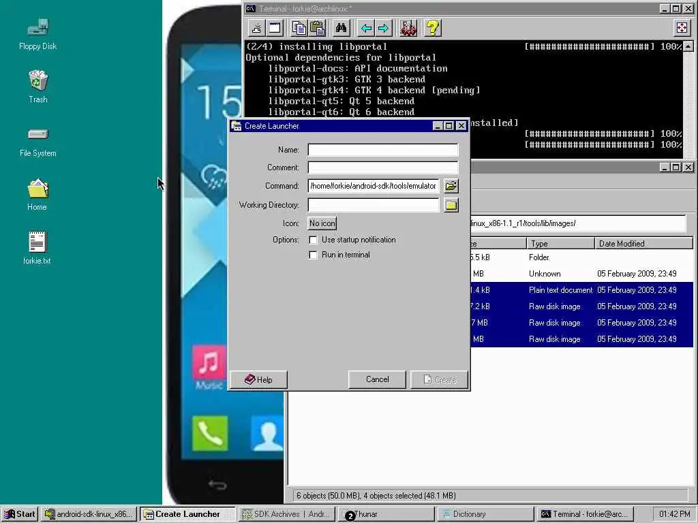Switch to Create Launcher taskbar item
The width and height of the screenshot is (698, 523).
(x=188, y=514)
